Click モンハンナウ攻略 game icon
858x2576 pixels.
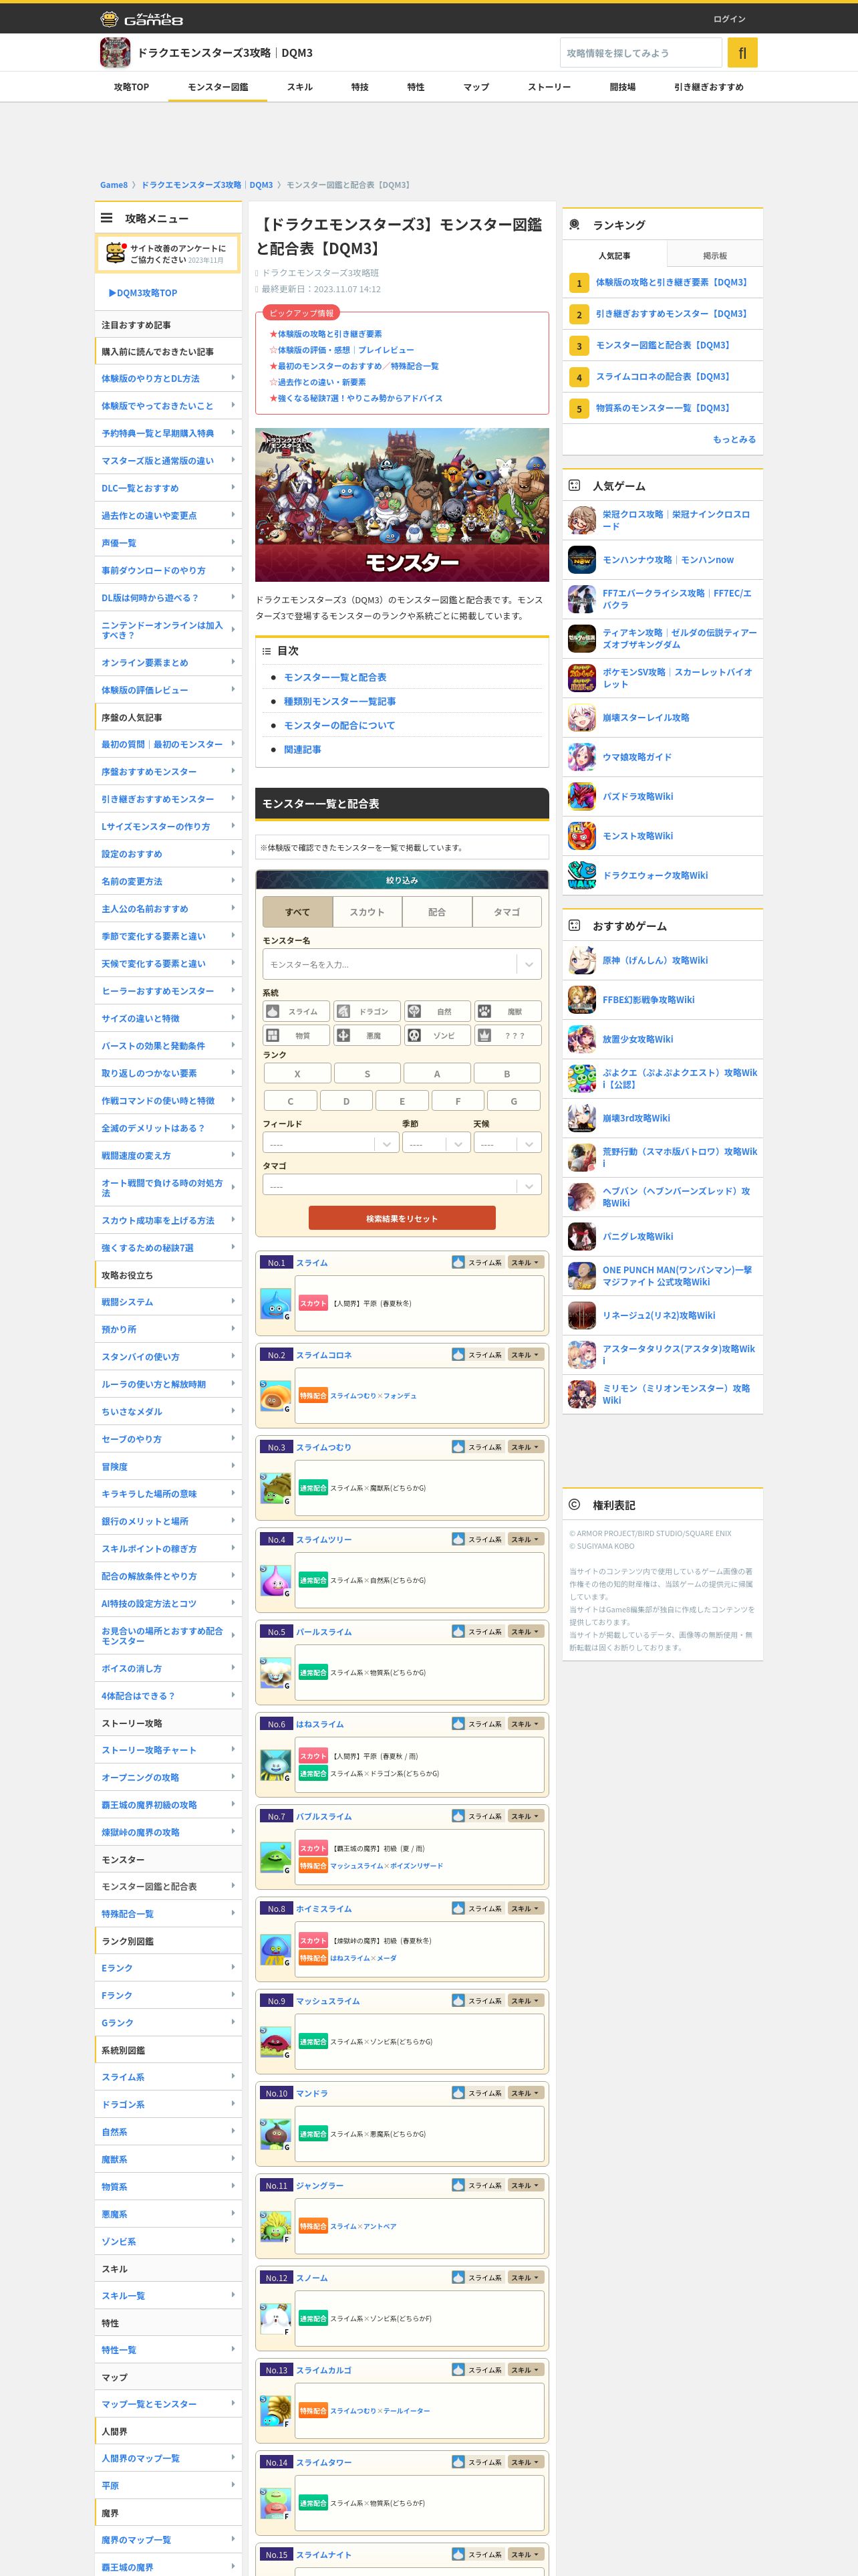tap(581, 560)
